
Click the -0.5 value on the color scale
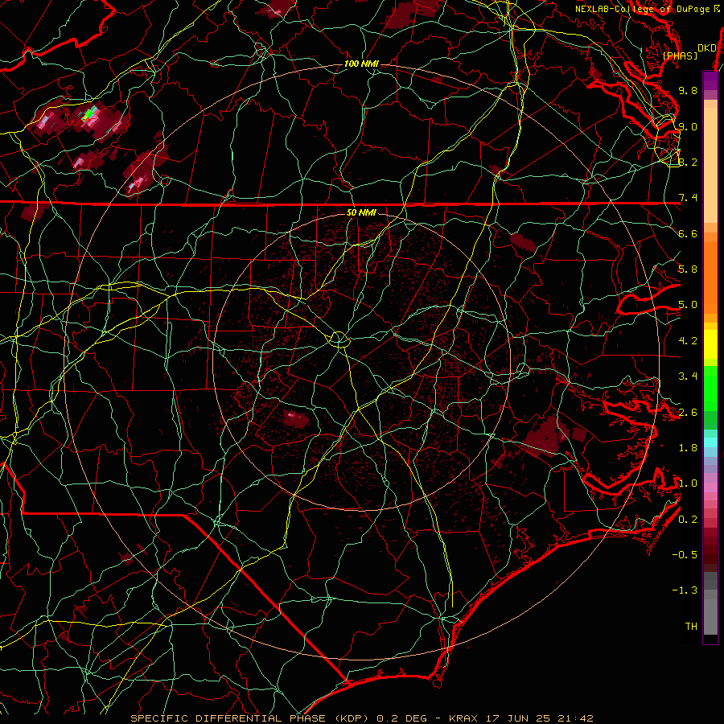click(685, 555)
